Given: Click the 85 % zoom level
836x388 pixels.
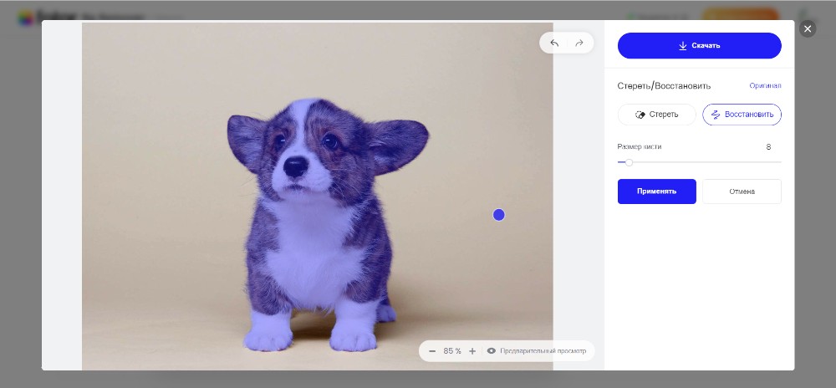Looking at the screenshot, I should (x=452, y=351).
